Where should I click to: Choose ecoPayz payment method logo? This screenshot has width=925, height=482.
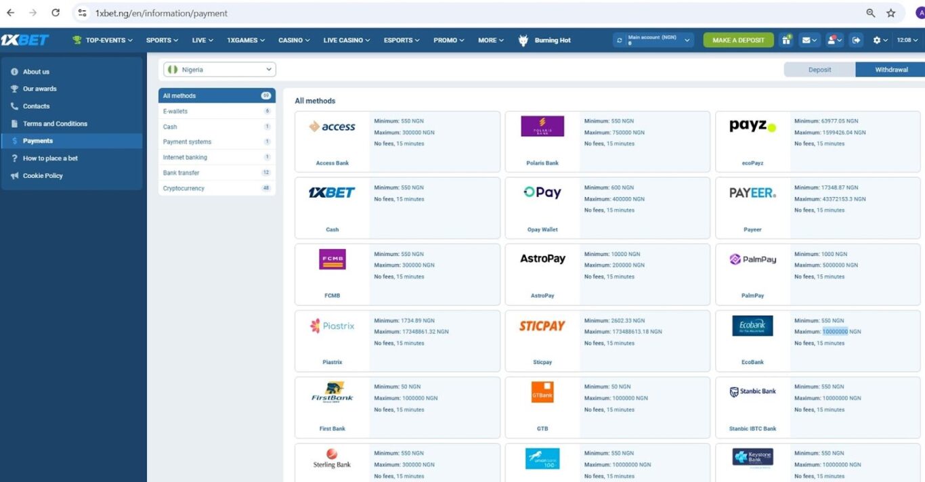(x=752, y=126)
